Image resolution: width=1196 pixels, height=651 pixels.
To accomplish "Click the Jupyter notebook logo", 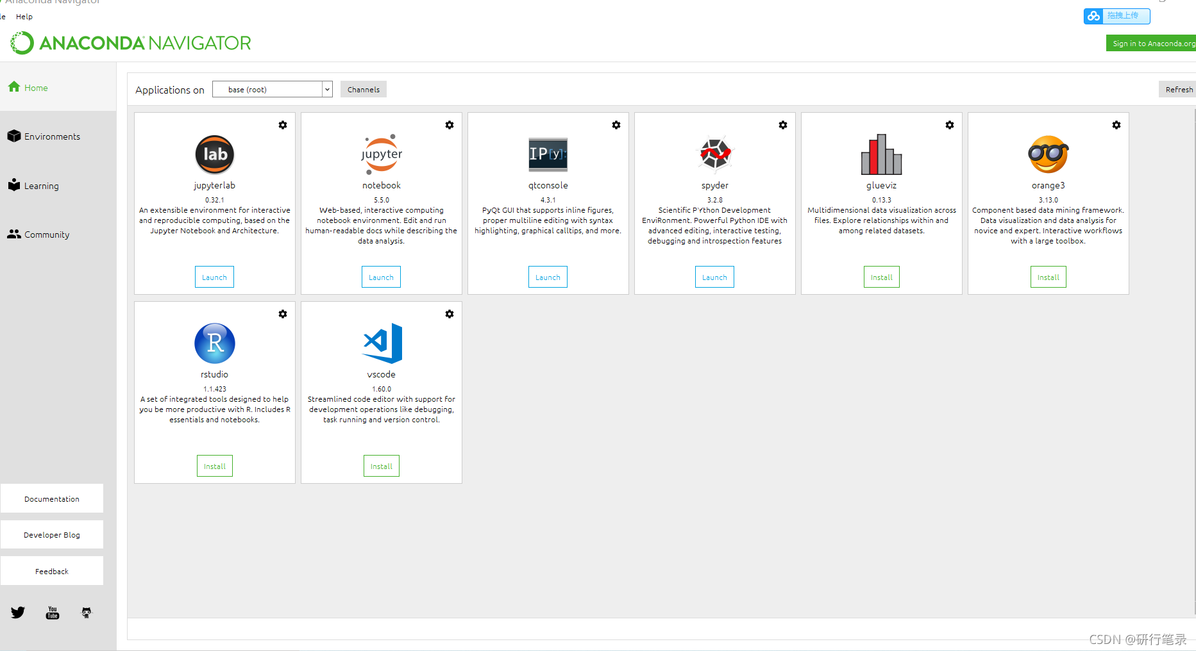I will [382, 154].
